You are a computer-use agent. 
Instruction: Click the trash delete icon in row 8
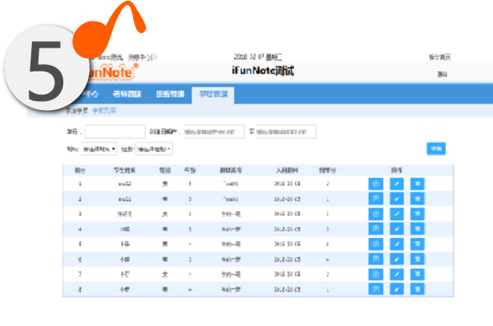pyautogui.click(x=417, y=289)
